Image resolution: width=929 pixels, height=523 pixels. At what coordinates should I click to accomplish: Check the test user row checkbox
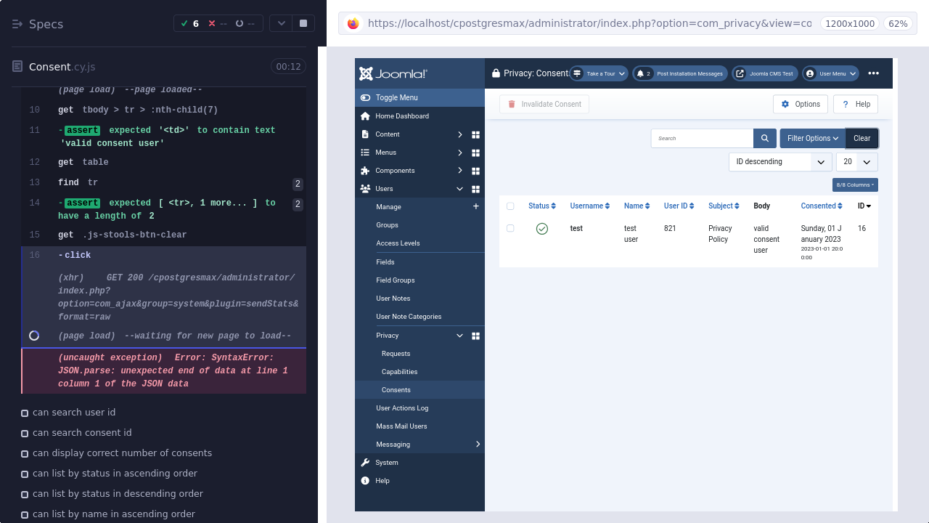click(x=510, y=228)
